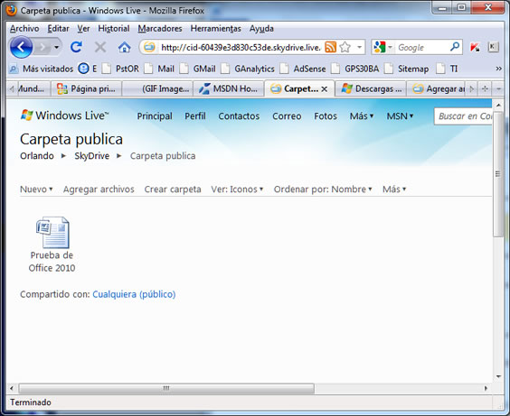Switch to the Página pri... tab
Image resolution: width=510 pixels, height=416 pixels.
pyautogui.click(x=86, y=88)
